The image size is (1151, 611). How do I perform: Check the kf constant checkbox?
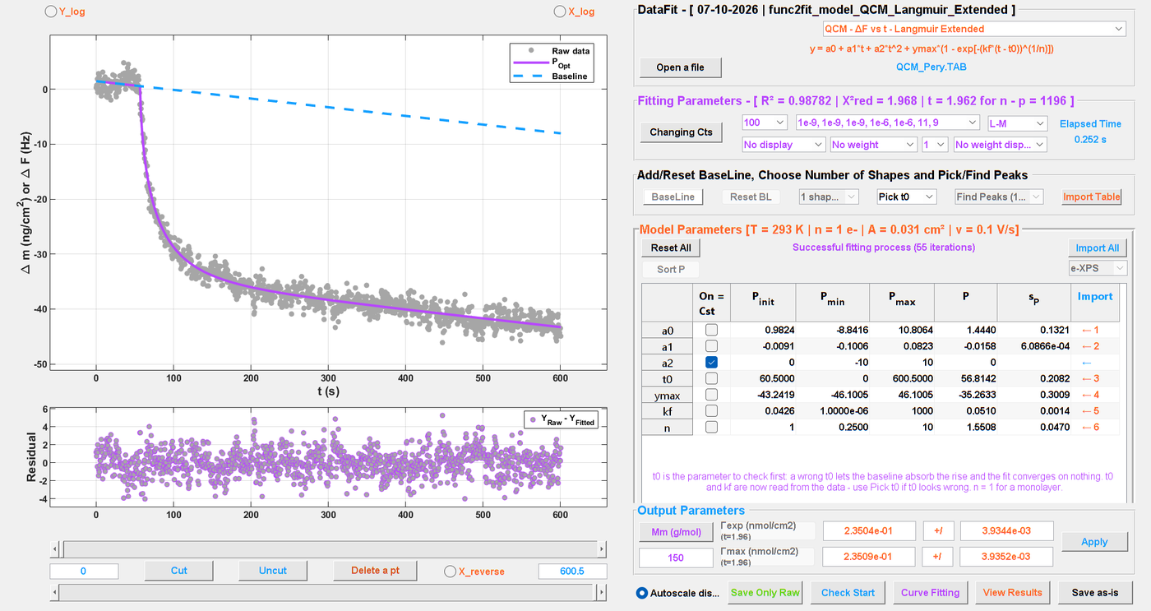[711, 410]
